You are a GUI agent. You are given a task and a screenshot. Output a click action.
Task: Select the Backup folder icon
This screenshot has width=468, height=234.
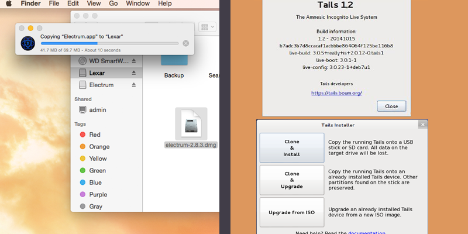tap(174, 60)
